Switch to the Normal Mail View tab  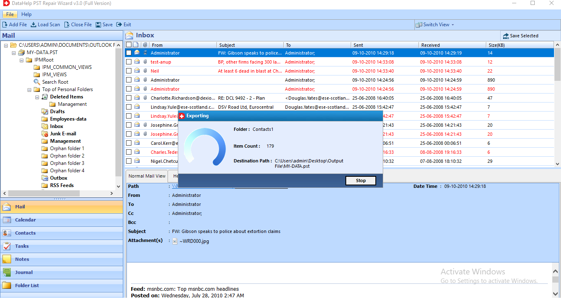pos(146,176)
